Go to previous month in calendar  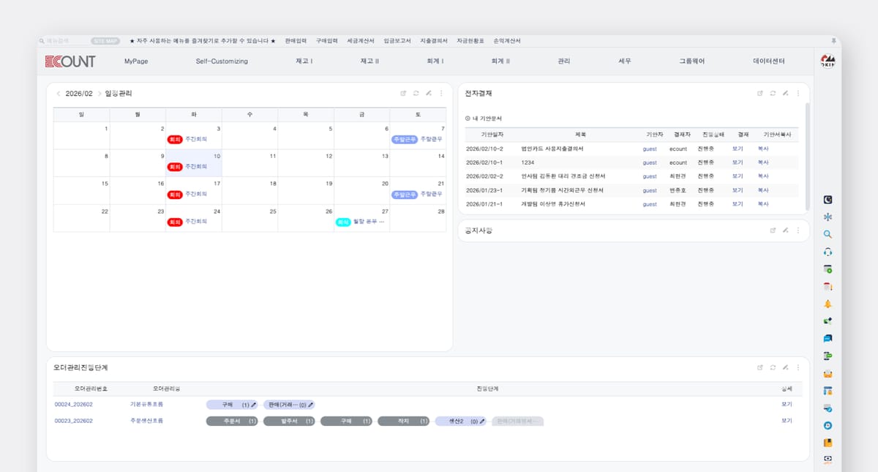(59, 94)
